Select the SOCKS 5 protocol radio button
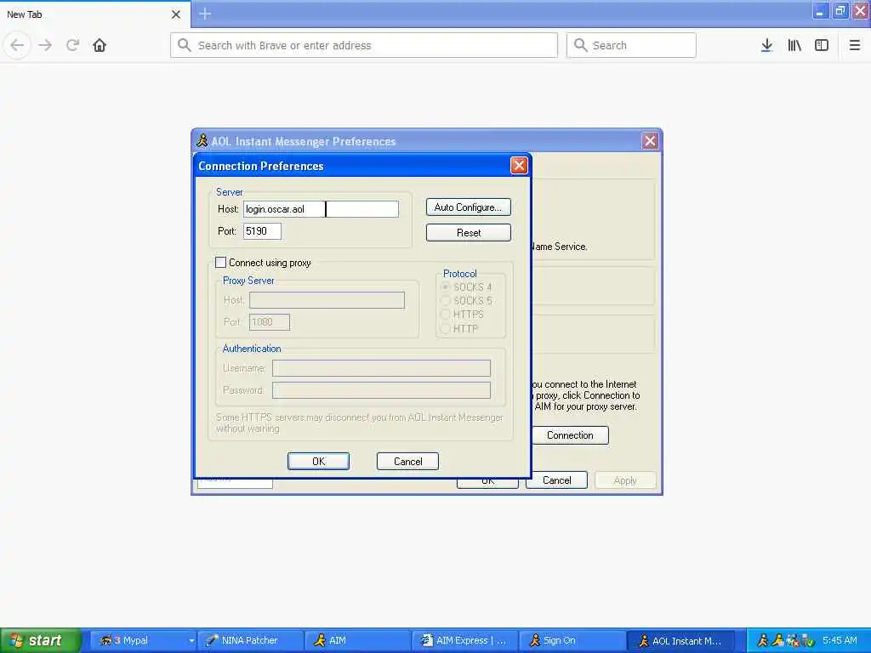 (x=445, y=300)
